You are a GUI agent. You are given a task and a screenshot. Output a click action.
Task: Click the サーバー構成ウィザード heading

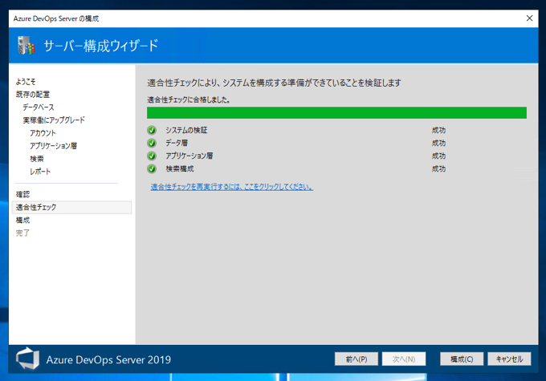point(100,46)
